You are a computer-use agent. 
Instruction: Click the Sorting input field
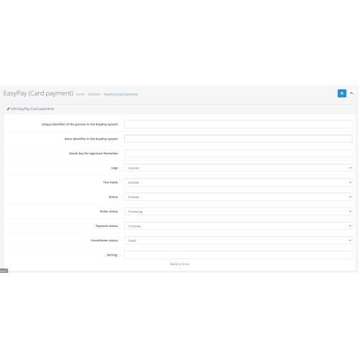(238, 255)
